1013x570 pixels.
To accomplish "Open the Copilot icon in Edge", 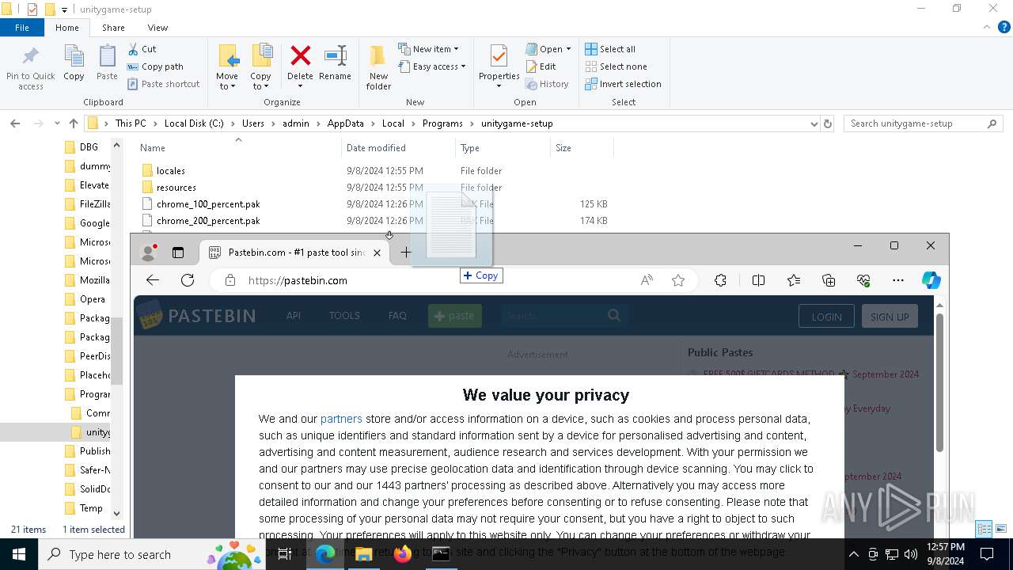I will [931, 280].
